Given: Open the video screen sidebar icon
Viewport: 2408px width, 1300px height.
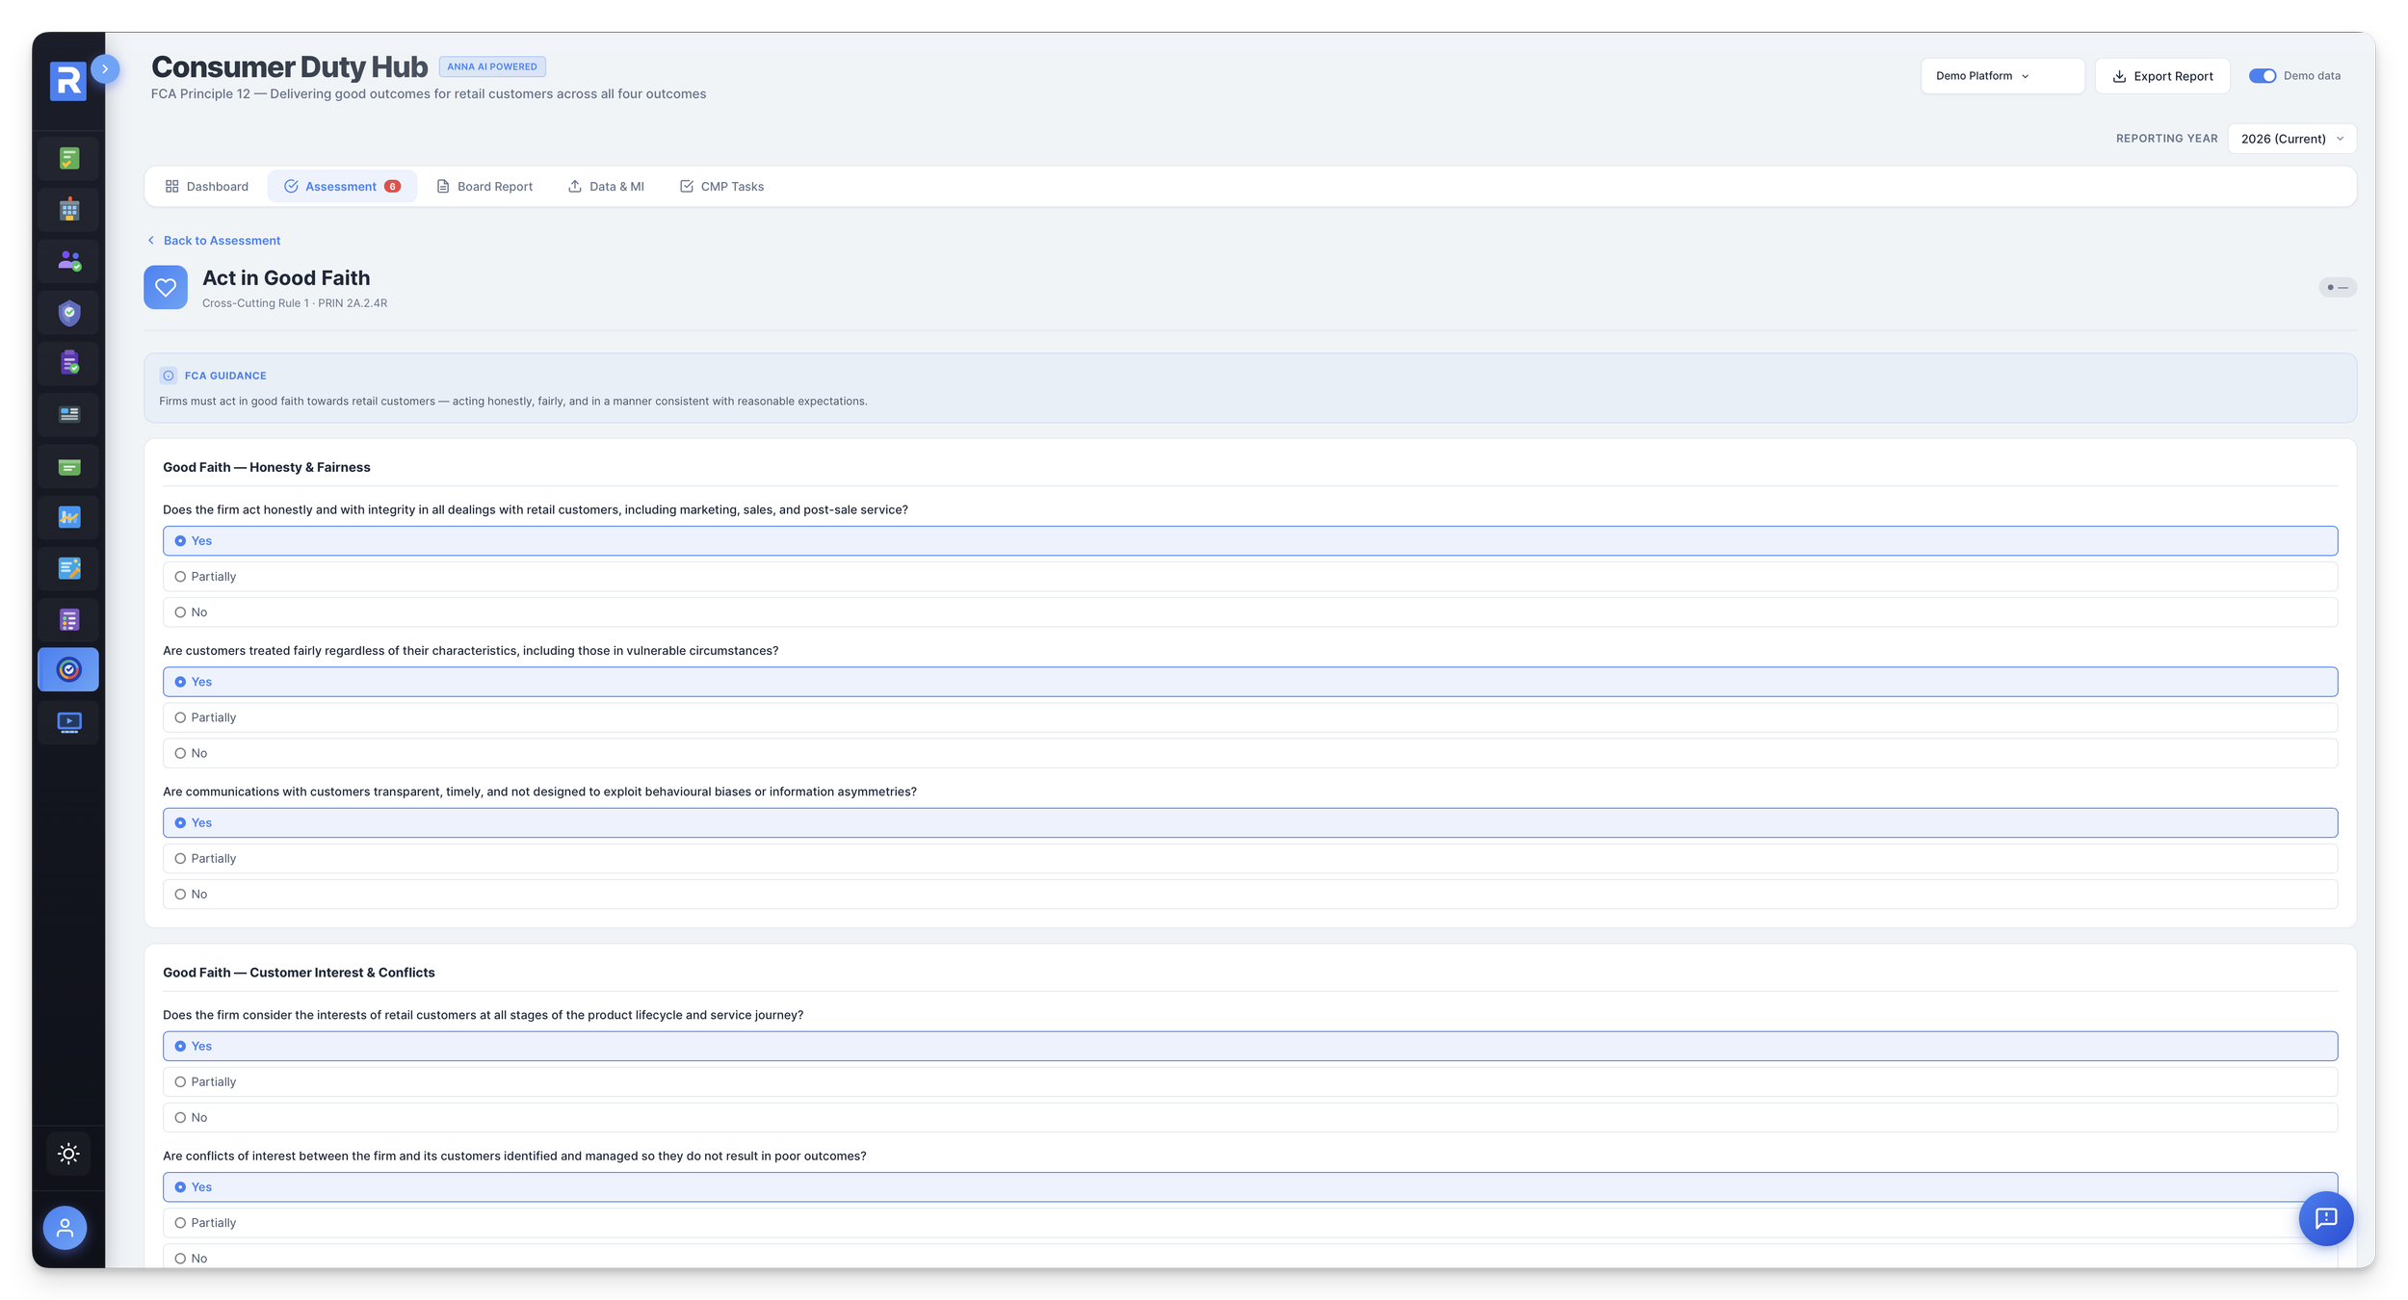Looking at the screenshot, I should pos(68,722).
